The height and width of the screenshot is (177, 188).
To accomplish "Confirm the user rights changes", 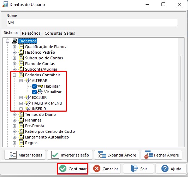I will (73, 169).
